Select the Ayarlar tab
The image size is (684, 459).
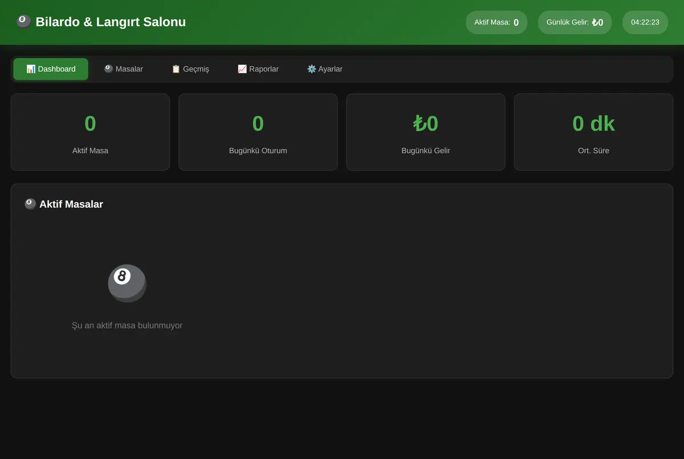(x=325, y=69)
